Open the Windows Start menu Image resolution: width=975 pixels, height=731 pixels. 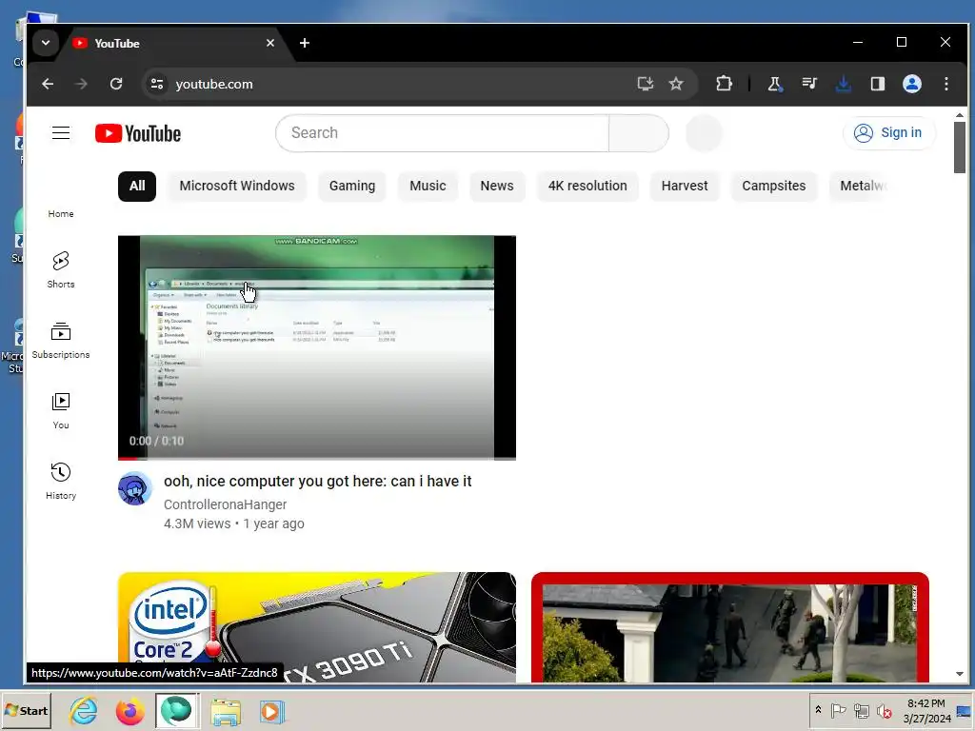pyautogui.click(x=26, y=710)
